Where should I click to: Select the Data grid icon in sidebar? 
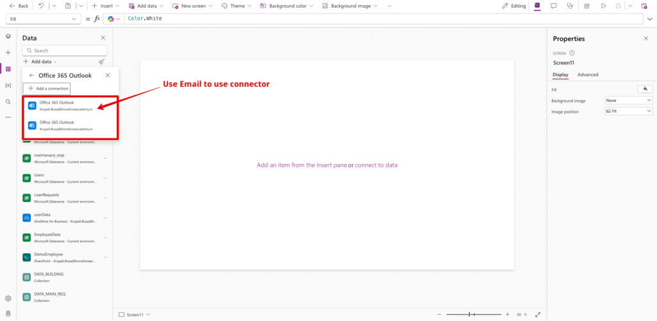pyautogui.click(x=8, y=69)
